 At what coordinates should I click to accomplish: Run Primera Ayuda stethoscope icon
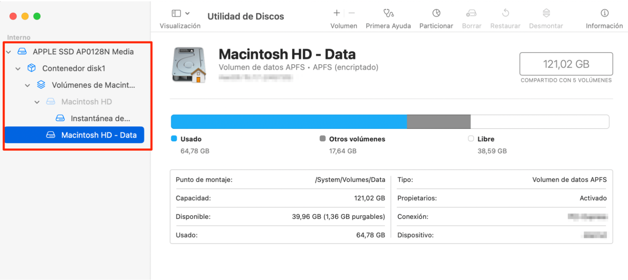(388, 13)
